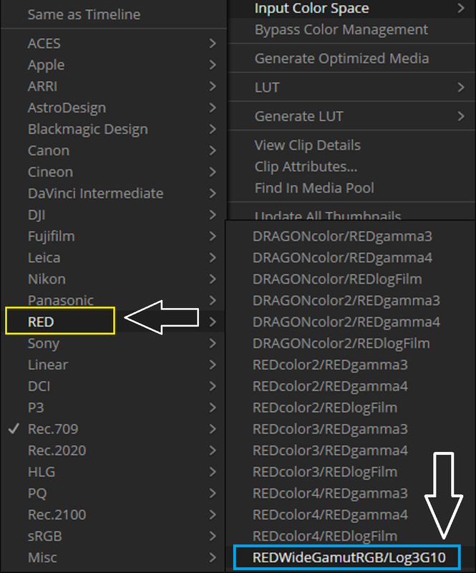
Task: Open the Linear submenu
Action: 113,365
